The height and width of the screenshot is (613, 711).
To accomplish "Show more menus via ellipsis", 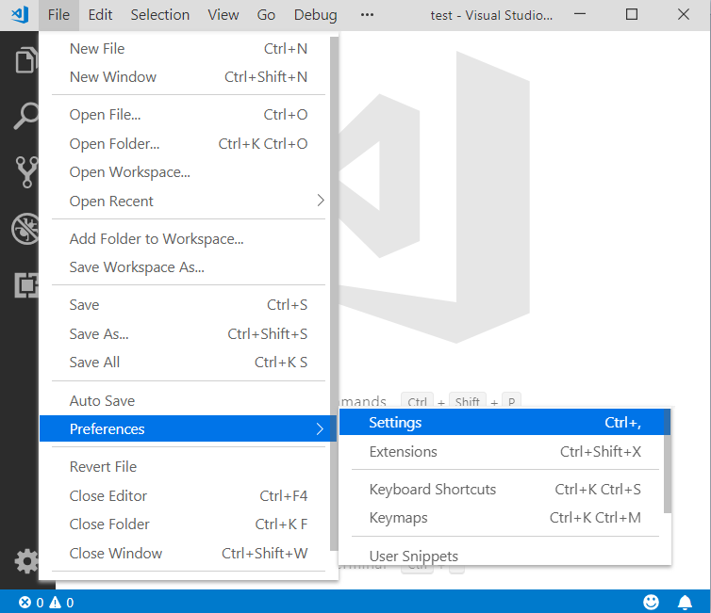I will [x=368, y=15].
